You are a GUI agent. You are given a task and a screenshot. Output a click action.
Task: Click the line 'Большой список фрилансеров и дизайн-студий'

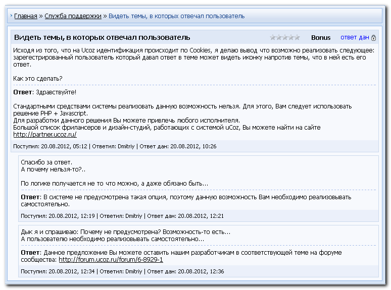click(x=167, y=128)
